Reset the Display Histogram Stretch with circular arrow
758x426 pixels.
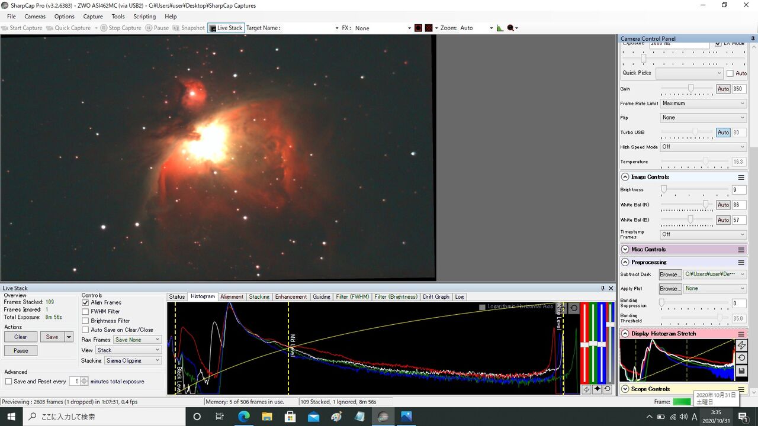741,359
